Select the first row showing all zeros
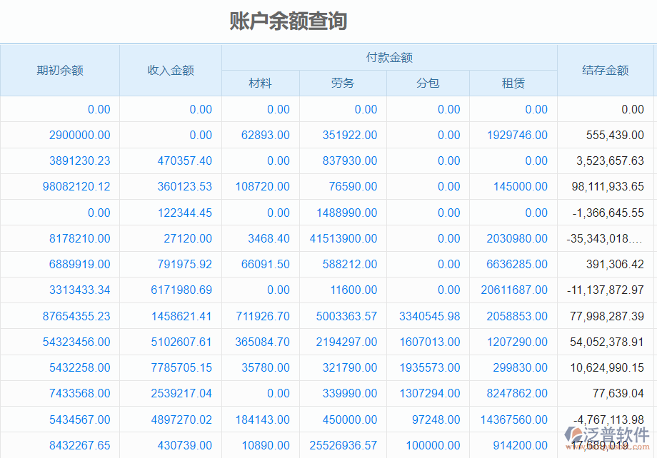This screenshot has height=458, width=657. pyautogui.click(x=328, y=109)
